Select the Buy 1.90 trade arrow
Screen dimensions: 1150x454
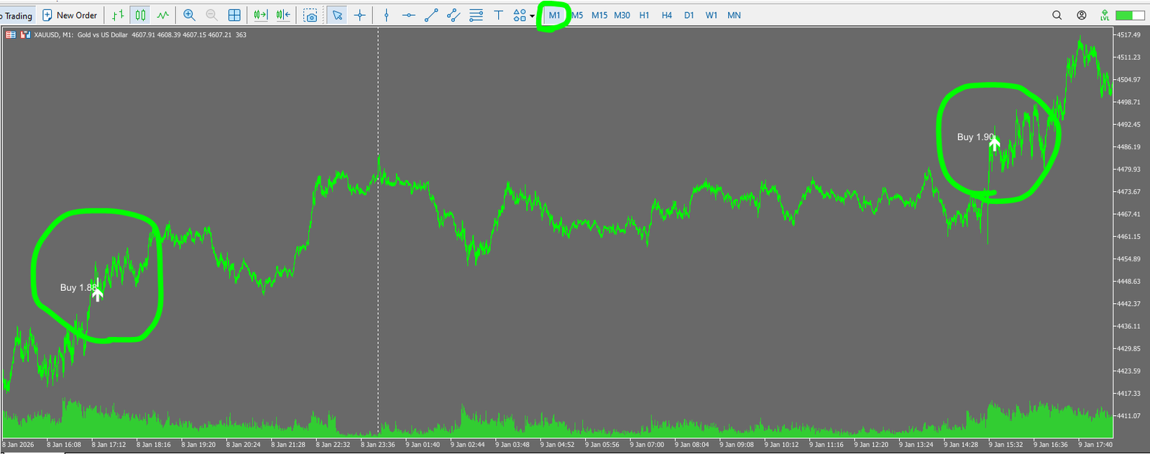(x=994, y=144)
